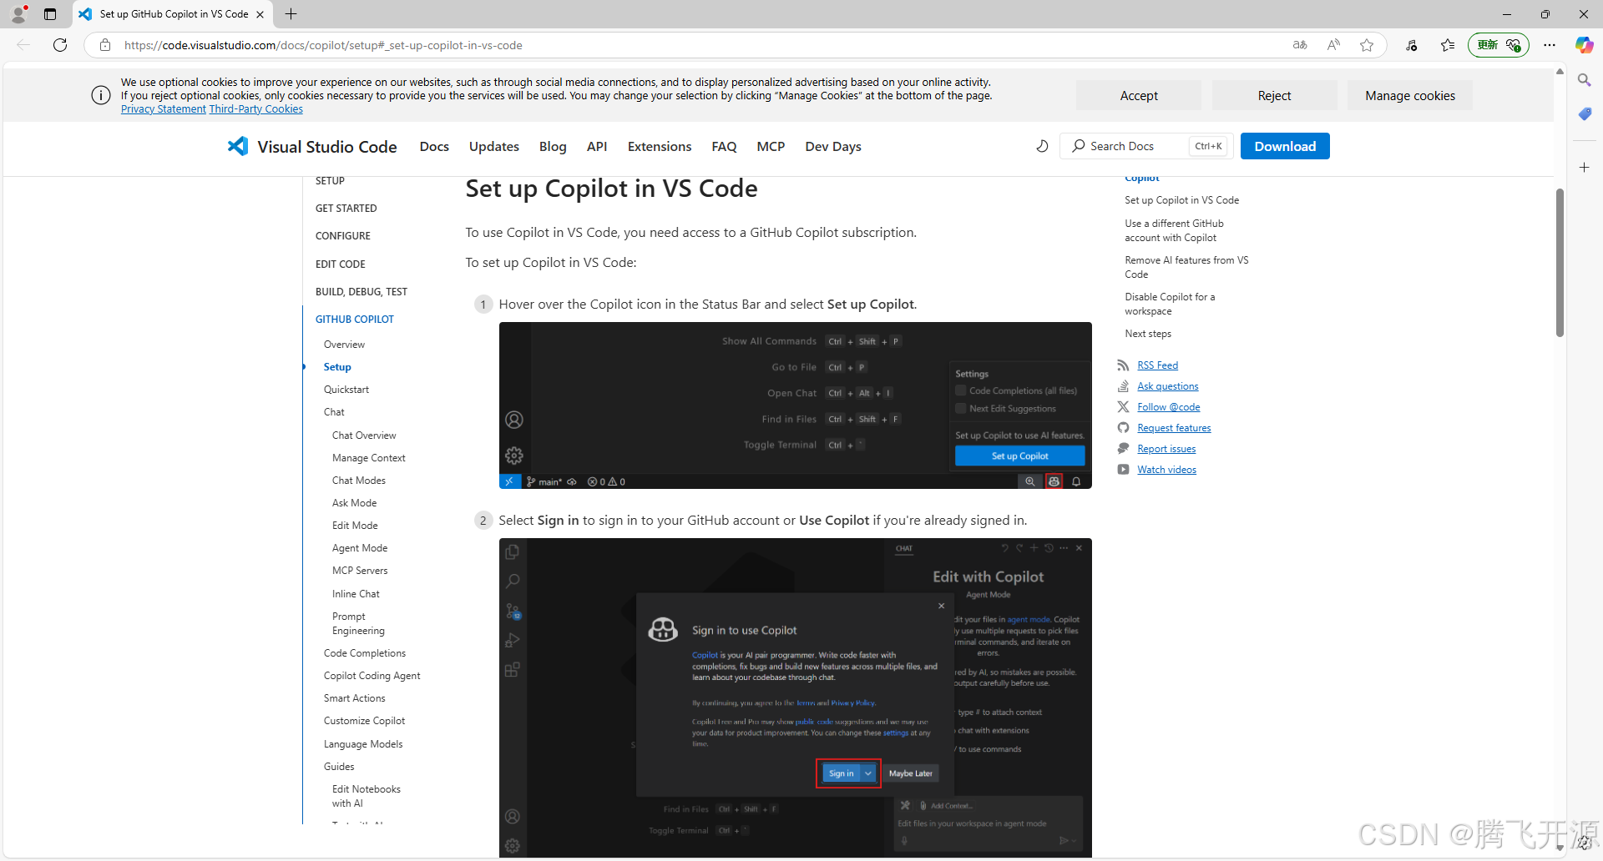
Task: Open the sidebar settings gear icon at bottom right
Action: click(1584, 843)
